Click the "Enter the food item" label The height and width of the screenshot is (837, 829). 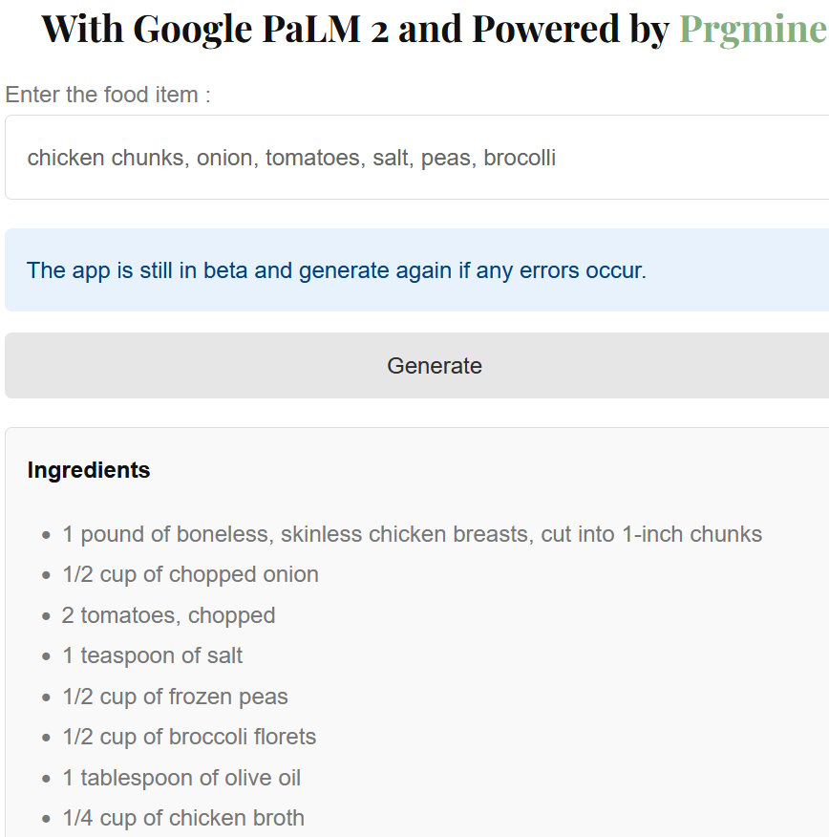(x=108, y=95)
